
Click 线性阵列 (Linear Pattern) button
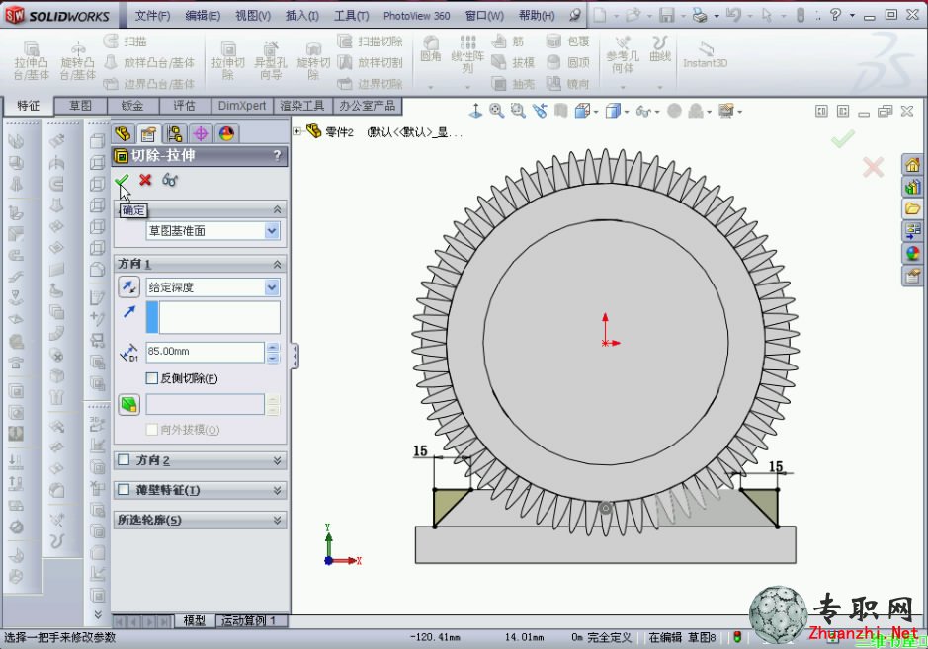click(x=467, y=54)
